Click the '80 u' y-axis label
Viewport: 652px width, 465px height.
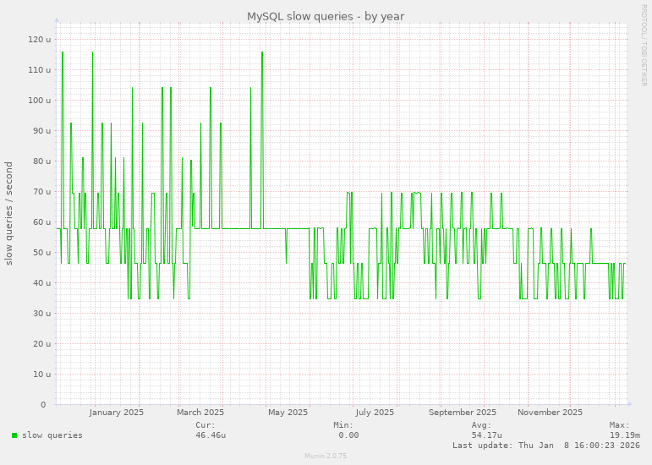pos(42,161)
